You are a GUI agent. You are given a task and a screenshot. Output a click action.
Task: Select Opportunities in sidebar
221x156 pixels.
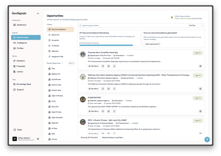point(26,37)
